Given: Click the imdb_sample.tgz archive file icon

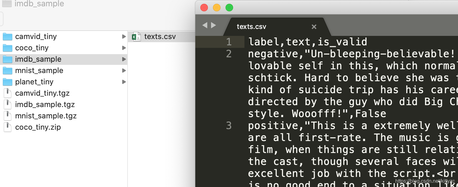Looking at the screenshot, I should tap(7, 105).
